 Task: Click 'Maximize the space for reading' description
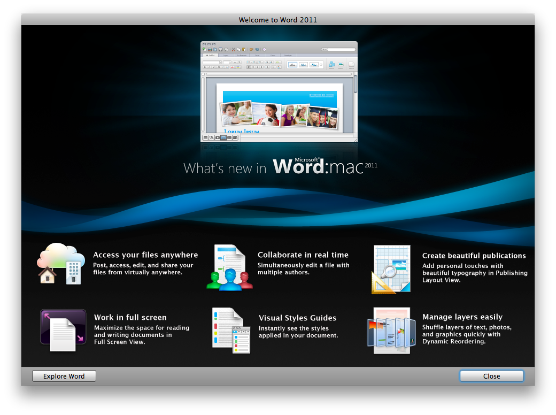coord(142,335)
